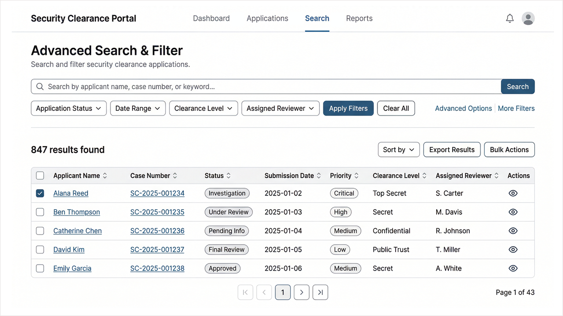Screen dimensions: 563x316
Task: Open the notifications bell icon
Action: point(510,18)
